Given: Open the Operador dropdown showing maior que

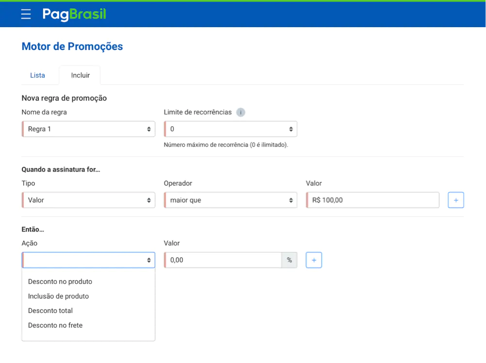Looking at the screenshot, I should (x=230, y=200).
